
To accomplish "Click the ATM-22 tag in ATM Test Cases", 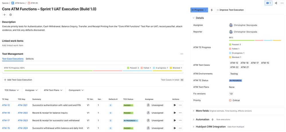I will (234, 67).
